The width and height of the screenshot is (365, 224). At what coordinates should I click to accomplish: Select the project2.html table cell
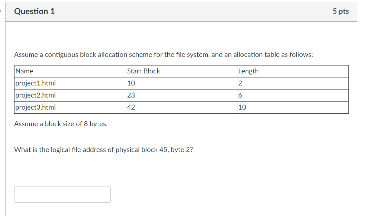point(35,95)
